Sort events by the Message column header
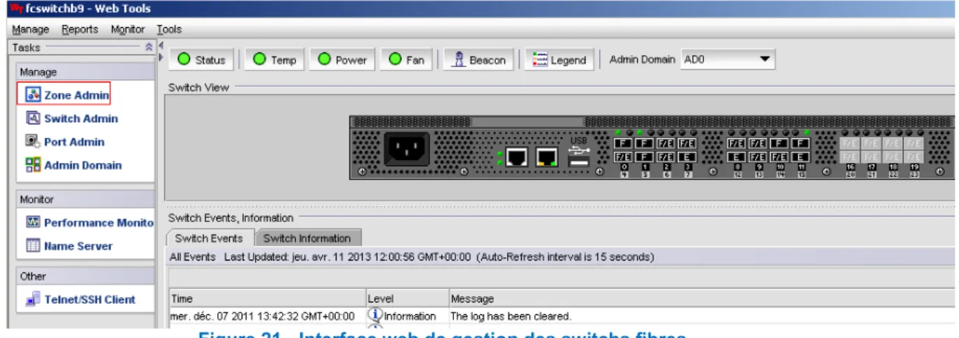The image size is (959, 338). (702, 299)
